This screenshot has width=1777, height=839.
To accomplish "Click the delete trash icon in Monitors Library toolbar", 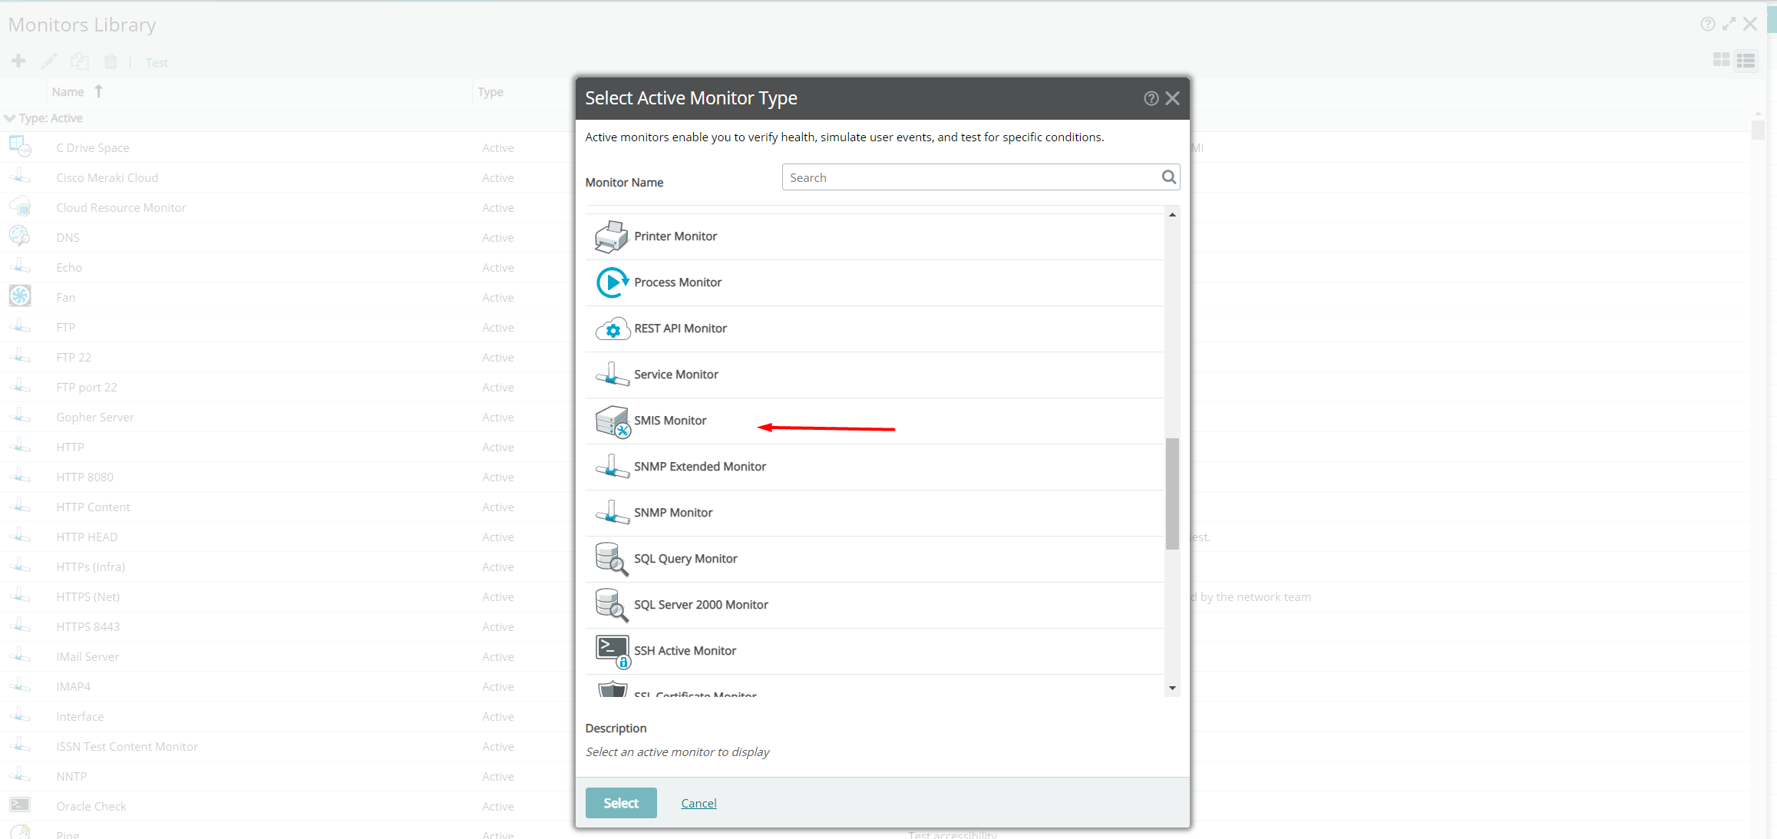I will tap(111, 61).
